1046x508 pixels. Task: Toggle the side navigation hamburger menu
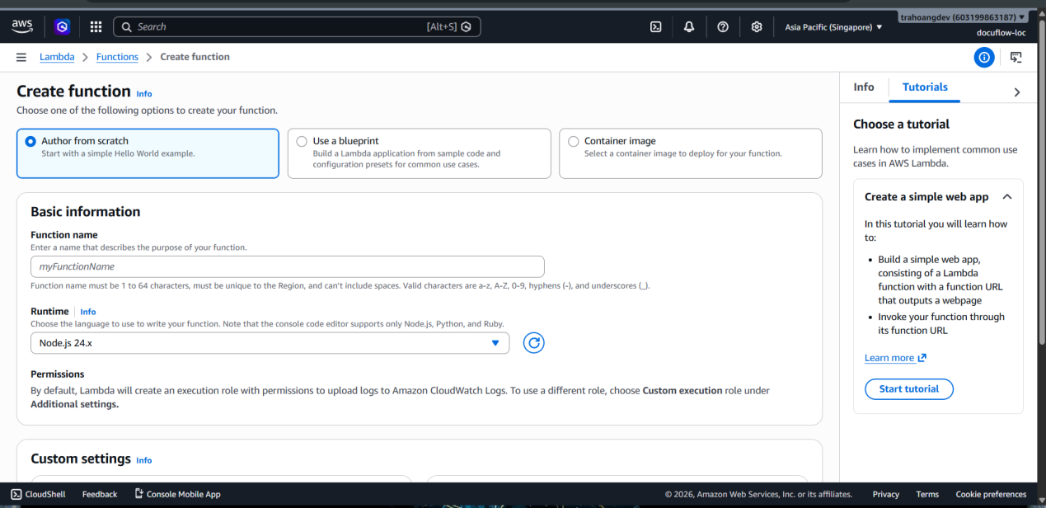click(21, 57)
